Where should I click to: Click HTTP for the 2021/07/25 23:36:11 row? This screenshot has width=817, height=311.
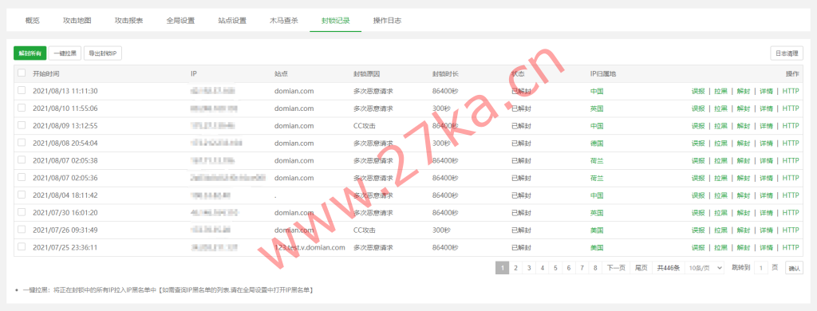click(x=791, y=247)
